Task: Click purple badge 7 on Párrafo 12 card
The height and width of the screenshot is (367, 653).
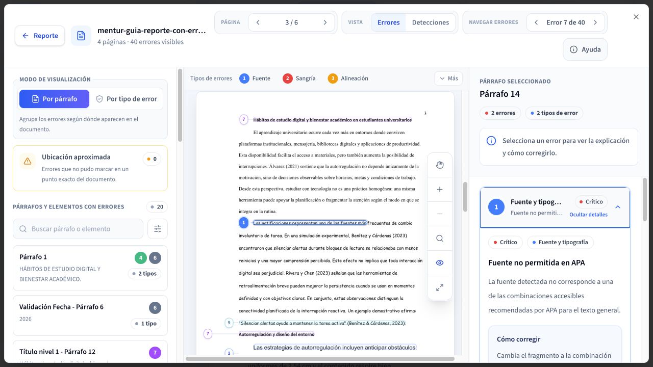Action: tap(155, 353)
